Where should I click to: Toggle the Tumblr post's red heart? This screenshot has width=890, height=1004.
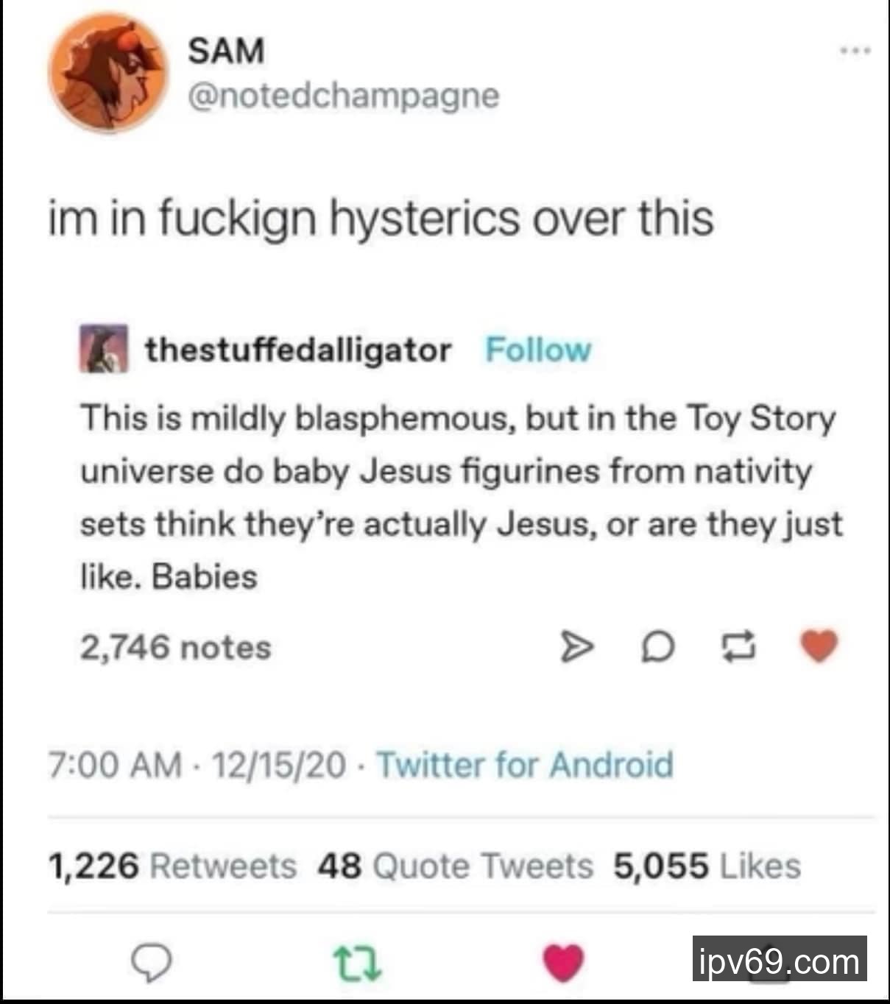(819, 646)
